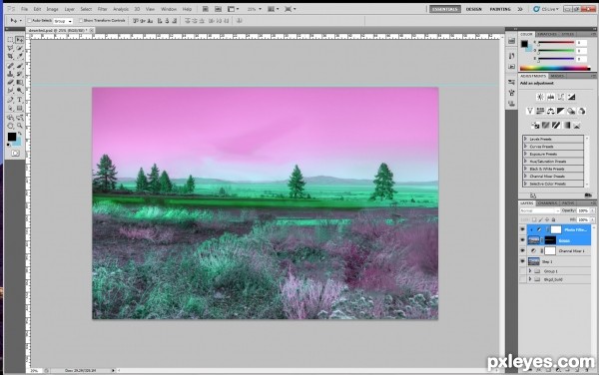Expand the Group 1 layer folder
This screenshot has width=599, height=375.
[x=530, y=271]
